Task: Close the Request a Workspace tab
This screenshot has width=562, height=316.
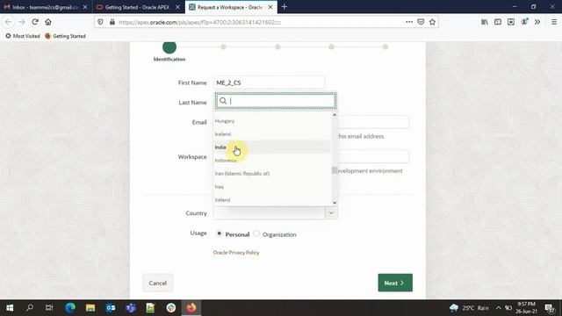Action: (x=270, y=7)
